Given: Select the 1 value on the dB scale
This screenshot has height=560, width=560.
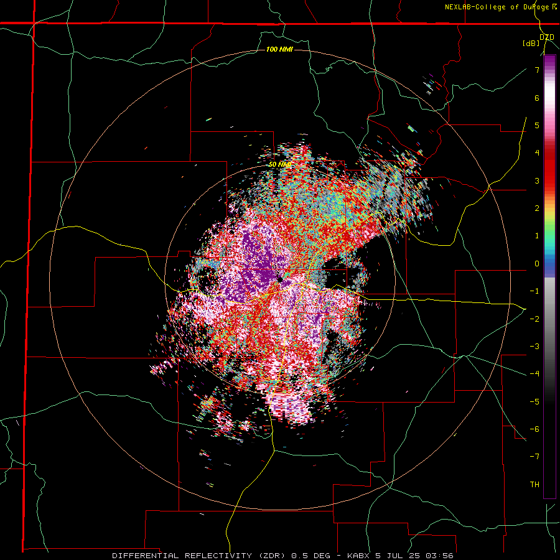Looking at the screenshot, I should pos(537,236).
